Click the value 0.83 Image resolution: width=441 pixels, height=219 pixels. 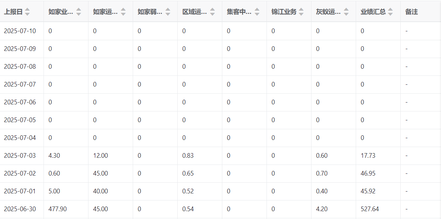point(188,156)
